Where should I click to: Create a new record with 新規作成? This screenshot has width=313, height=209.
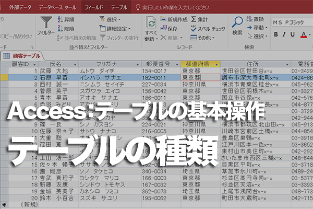pyautogui.click(x=174, y=19)
